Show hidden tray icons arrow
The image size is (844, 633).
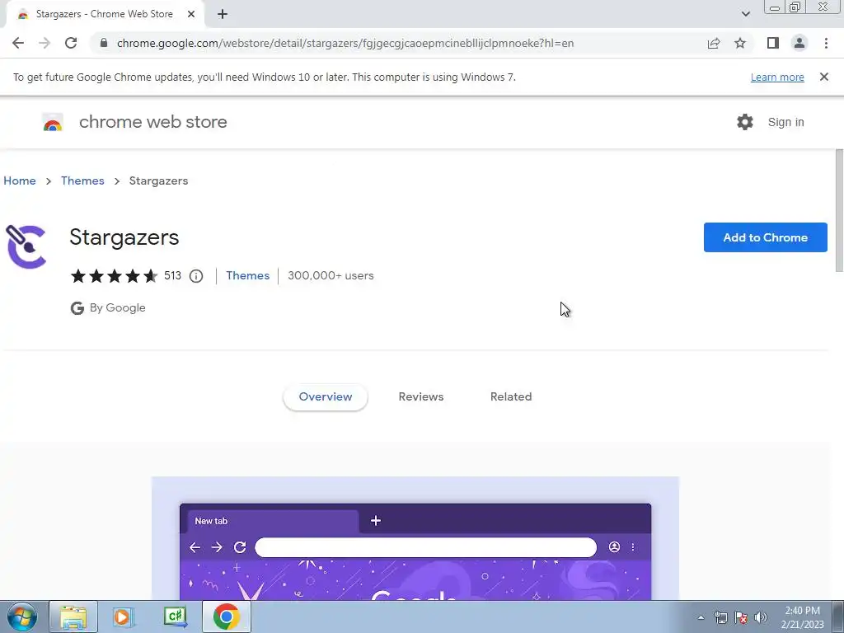[701, 617]
